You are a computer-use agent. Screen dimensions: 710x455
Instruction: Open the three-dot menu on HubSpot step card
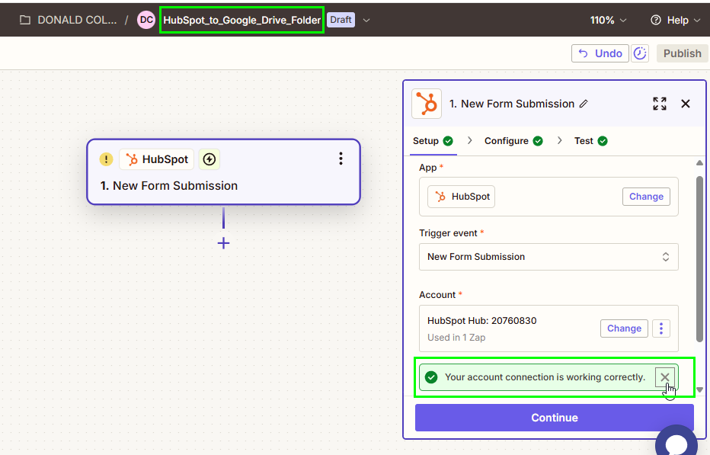[341, 159]
